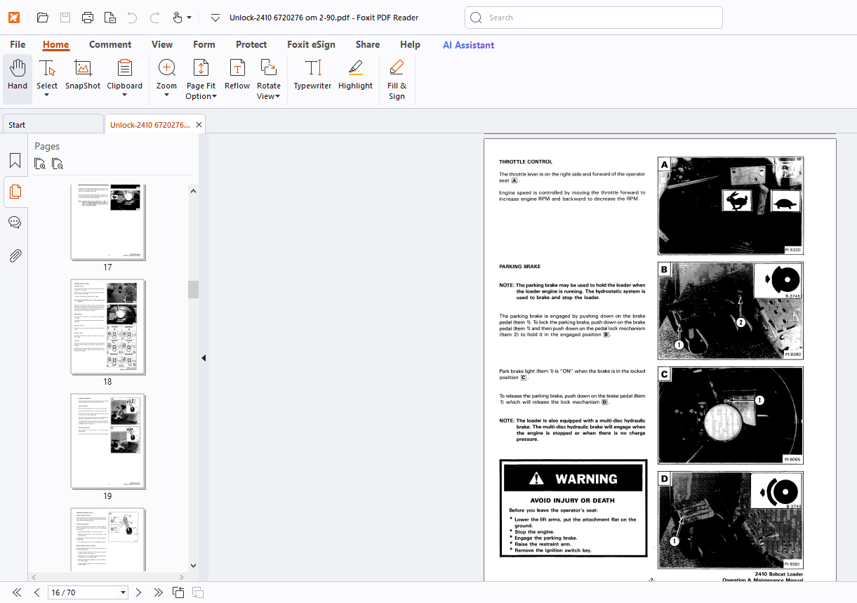The height and width of the screenshot is (603, 857).
Task: Open the AI Assistant tab
Action: point(468,45)
